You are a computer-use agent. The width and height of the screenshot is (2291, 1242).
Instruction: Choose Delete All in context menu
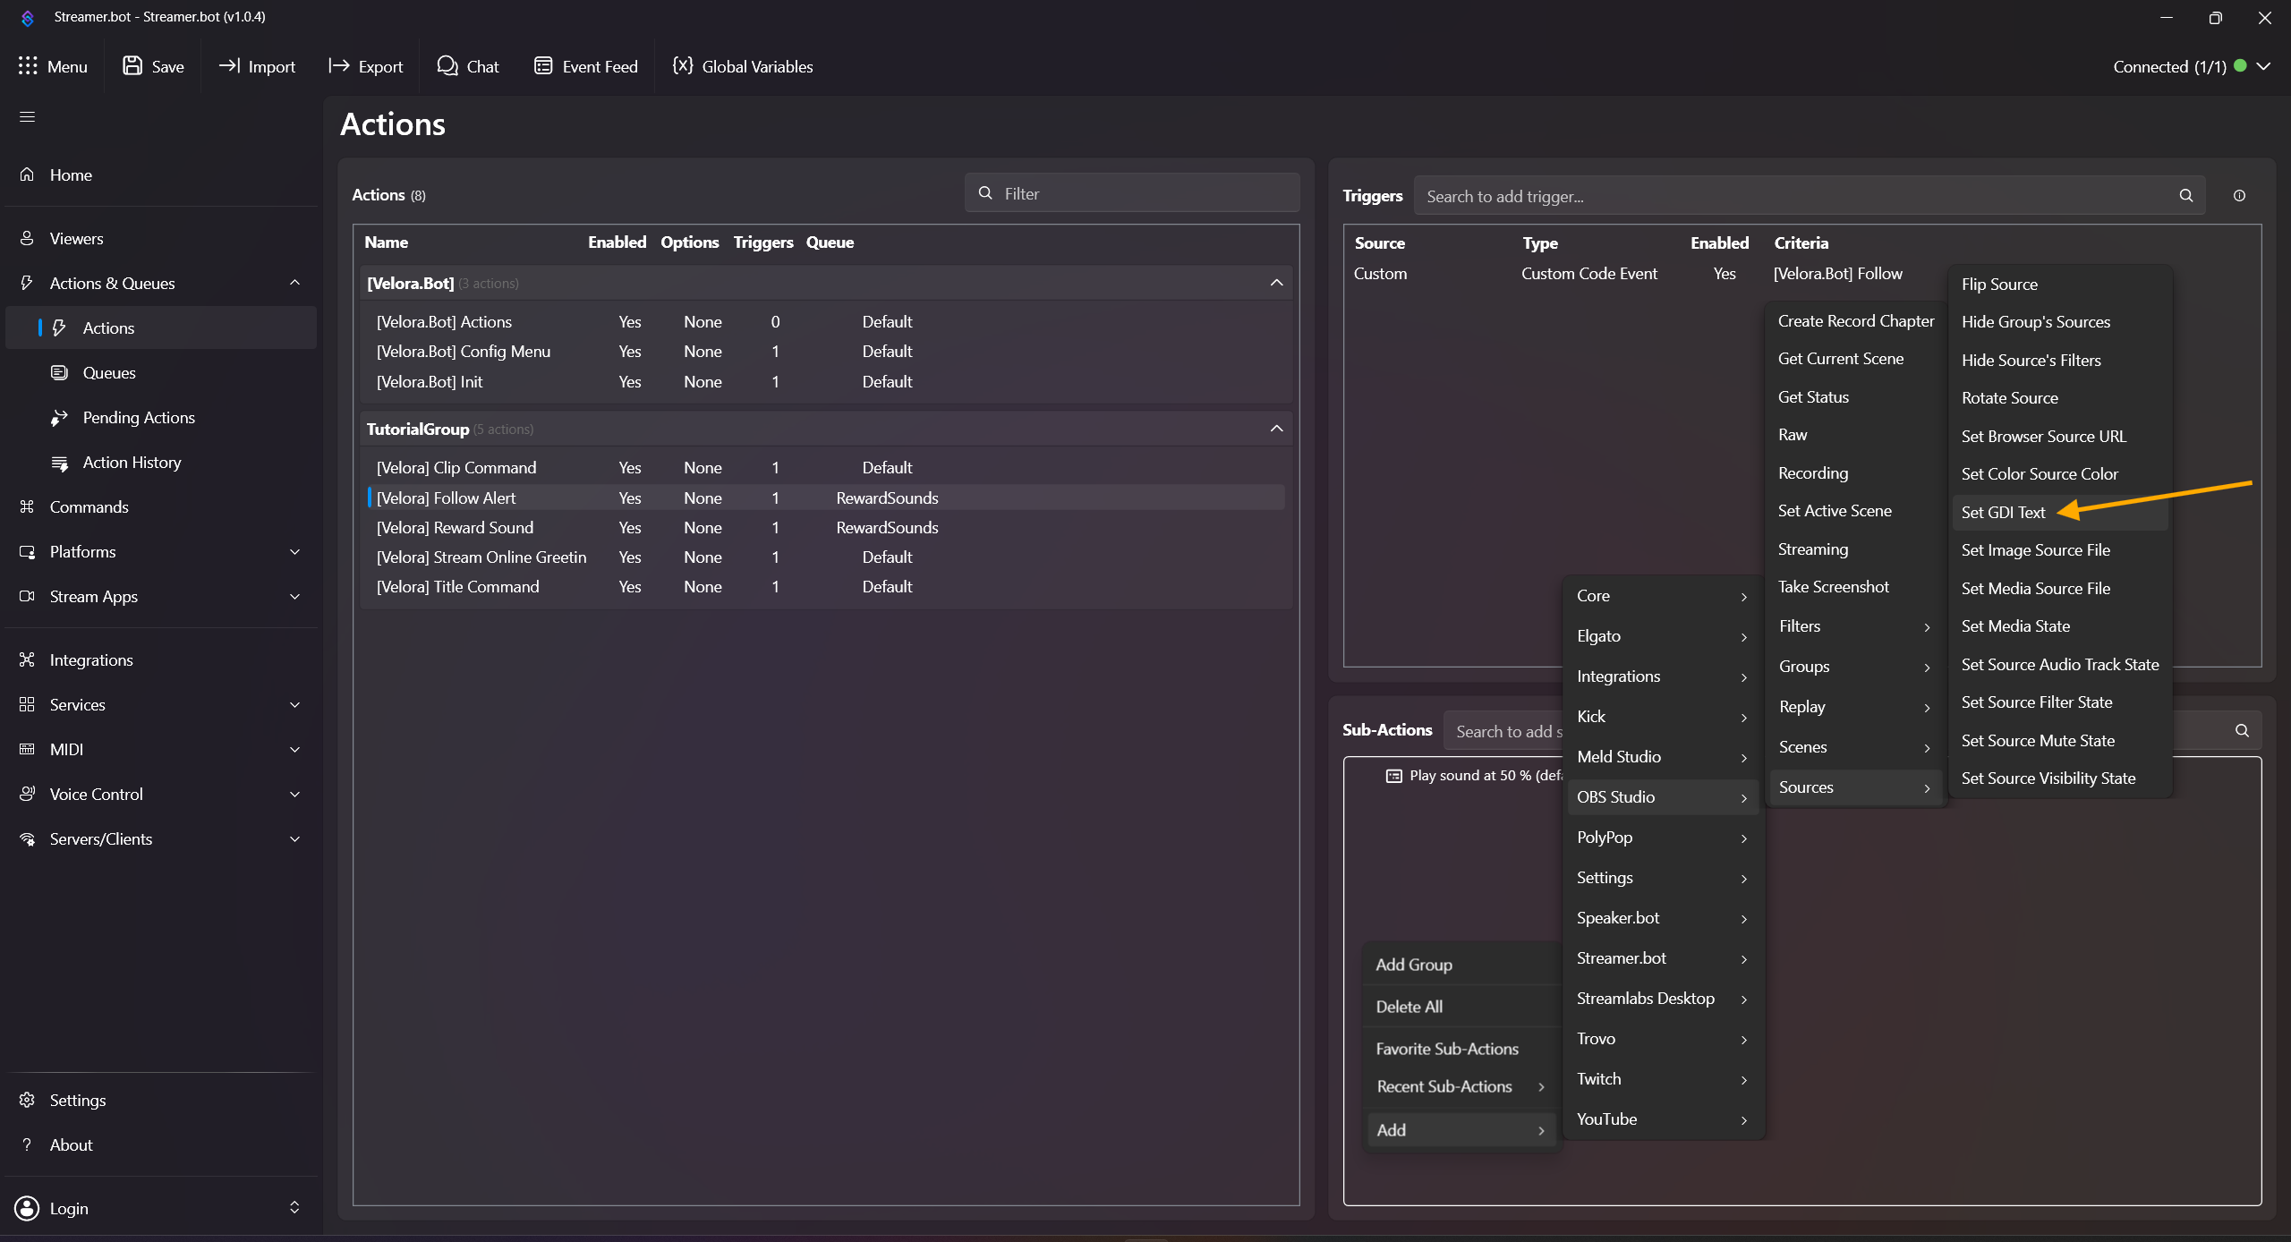click(1409, 1007)
